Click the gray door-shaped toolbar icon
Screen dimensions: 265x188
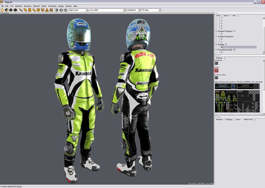click(x=57, y=10)
